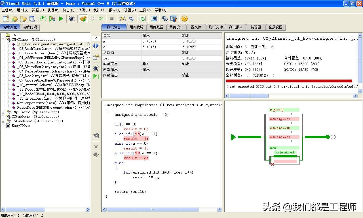
Task: Click the gray stop square icon
Action: point(112,19)
